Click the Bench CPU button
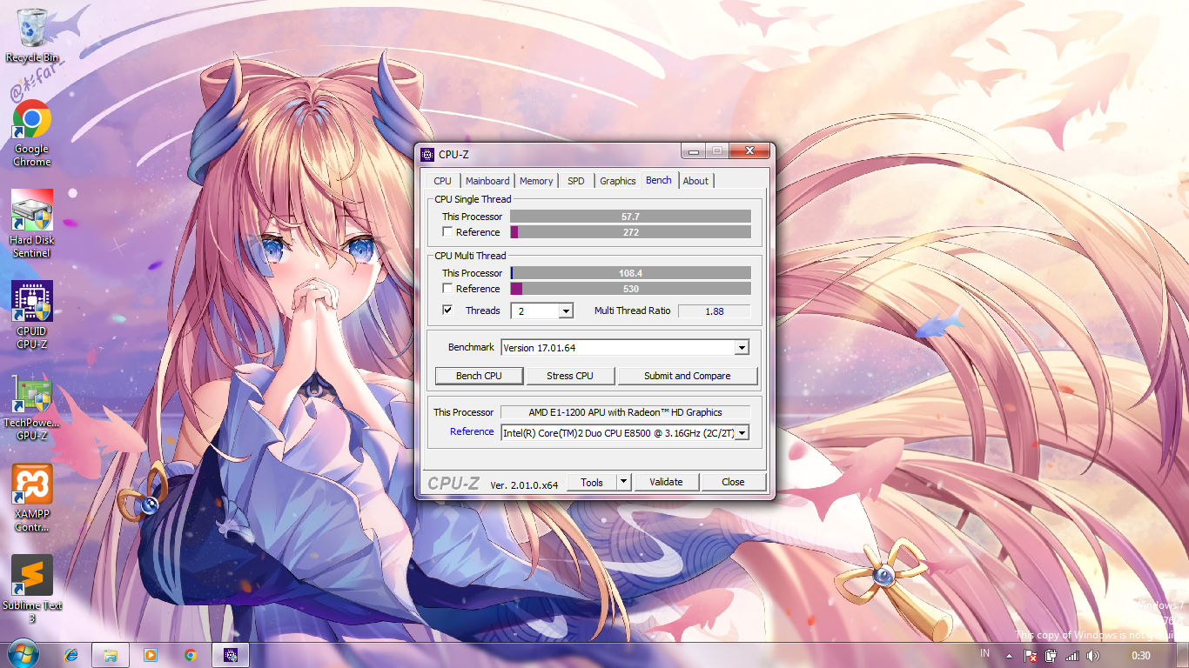This screenshot has width=1189, height=668. coord(480,376)
